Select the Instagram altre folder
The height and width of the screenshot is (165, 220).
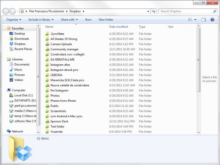coord(60,65)
